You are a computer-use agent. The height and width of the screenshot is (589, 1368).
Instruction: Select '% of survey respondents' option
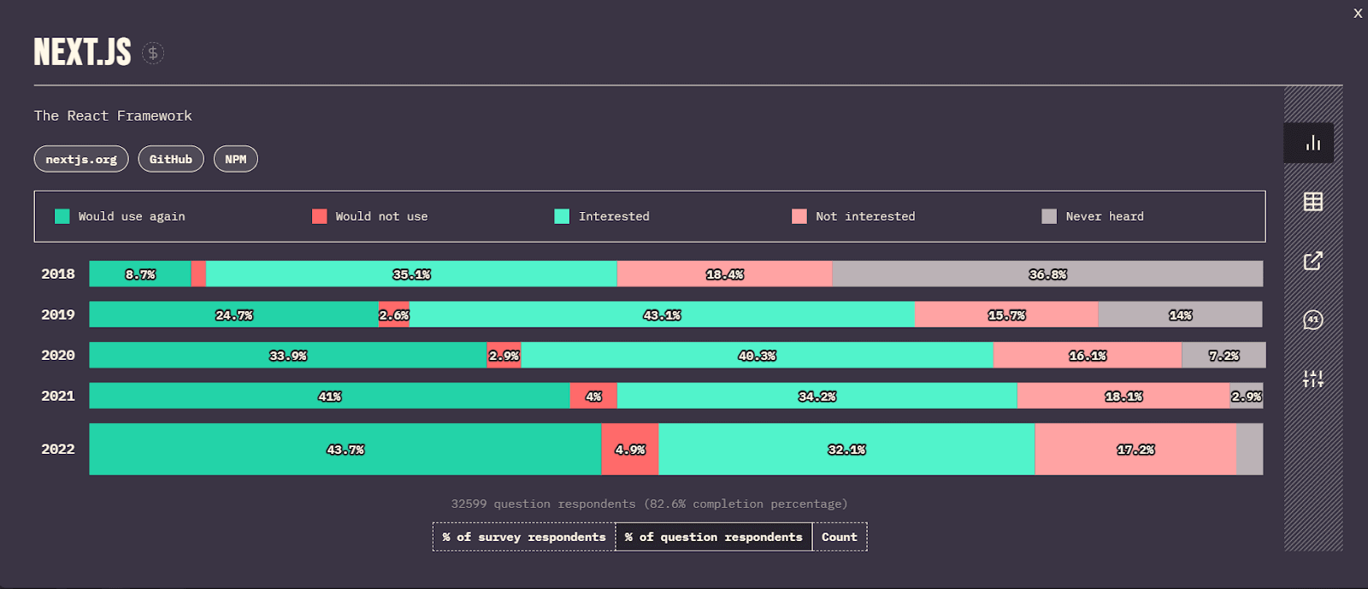pyautogui.click(x=523, y=537)
